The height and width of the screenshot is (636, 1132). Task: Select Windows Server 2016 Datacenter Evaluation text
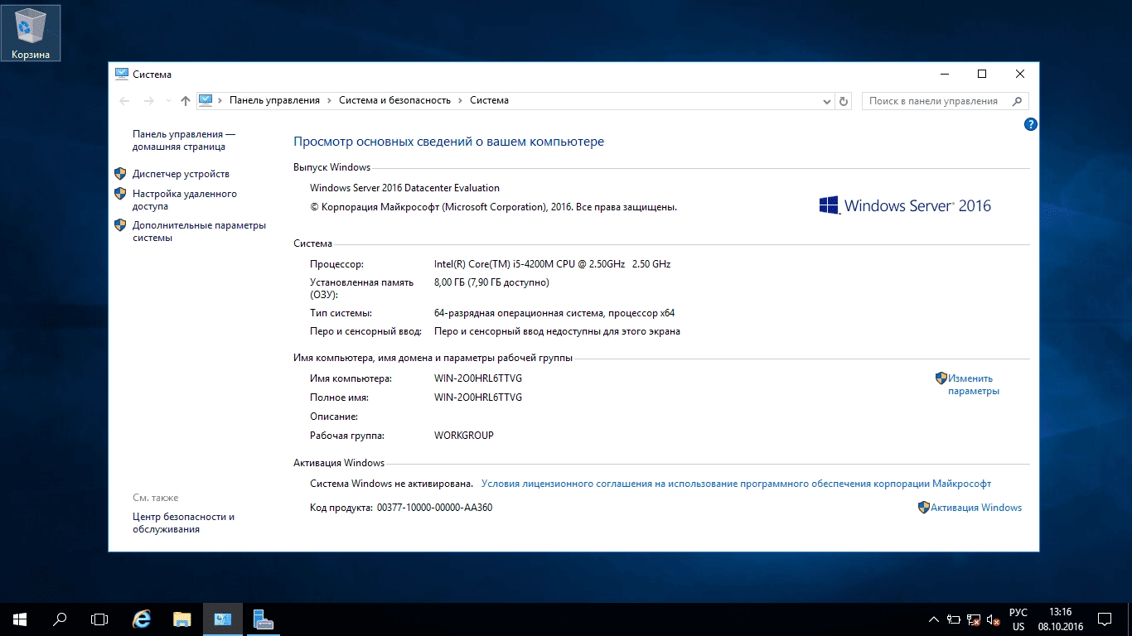[x=404, y=188]
